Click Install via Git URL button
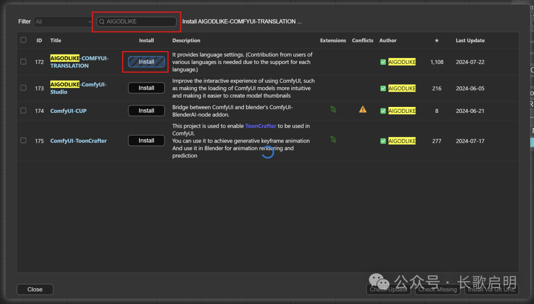The image size is (534, 304). [491, 289]
